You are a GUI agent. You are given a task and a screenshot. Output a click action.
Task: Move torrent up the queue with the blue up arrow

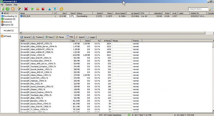point(50,9)
